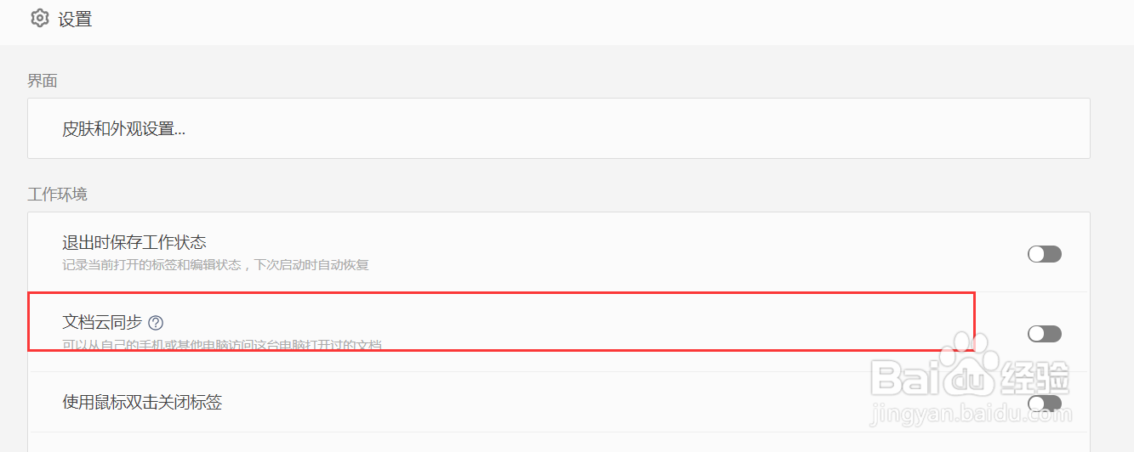Click the 文档云同步 label text
The height and width of the screenshot is (452, 1134).
click(102, 323)
